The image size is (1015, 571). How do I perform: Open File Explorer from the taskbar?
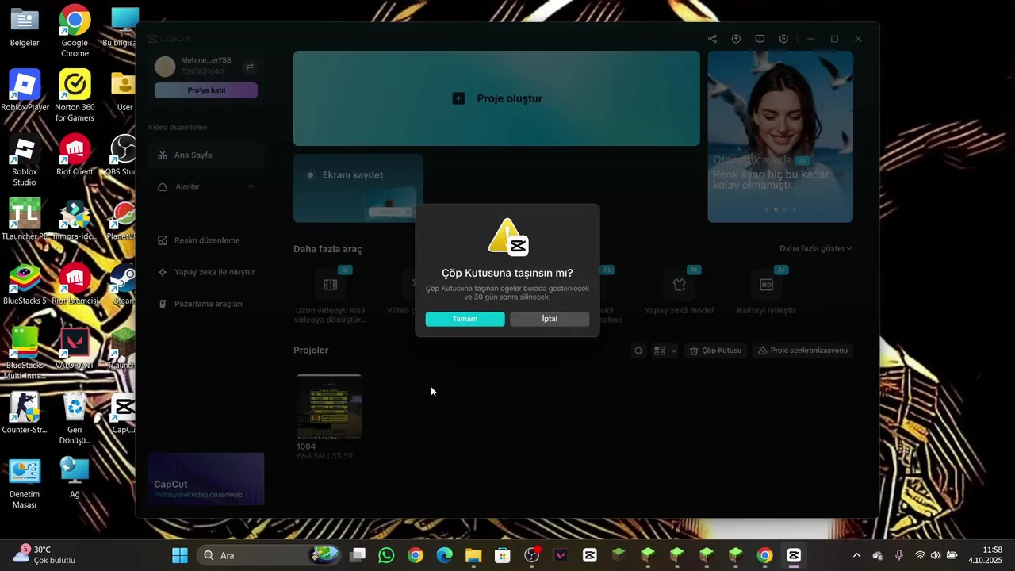(473, 555)
